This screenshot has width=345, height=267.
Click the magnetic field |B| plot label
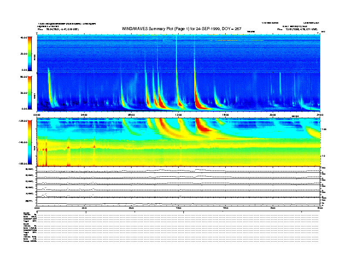tap(29, 201)
